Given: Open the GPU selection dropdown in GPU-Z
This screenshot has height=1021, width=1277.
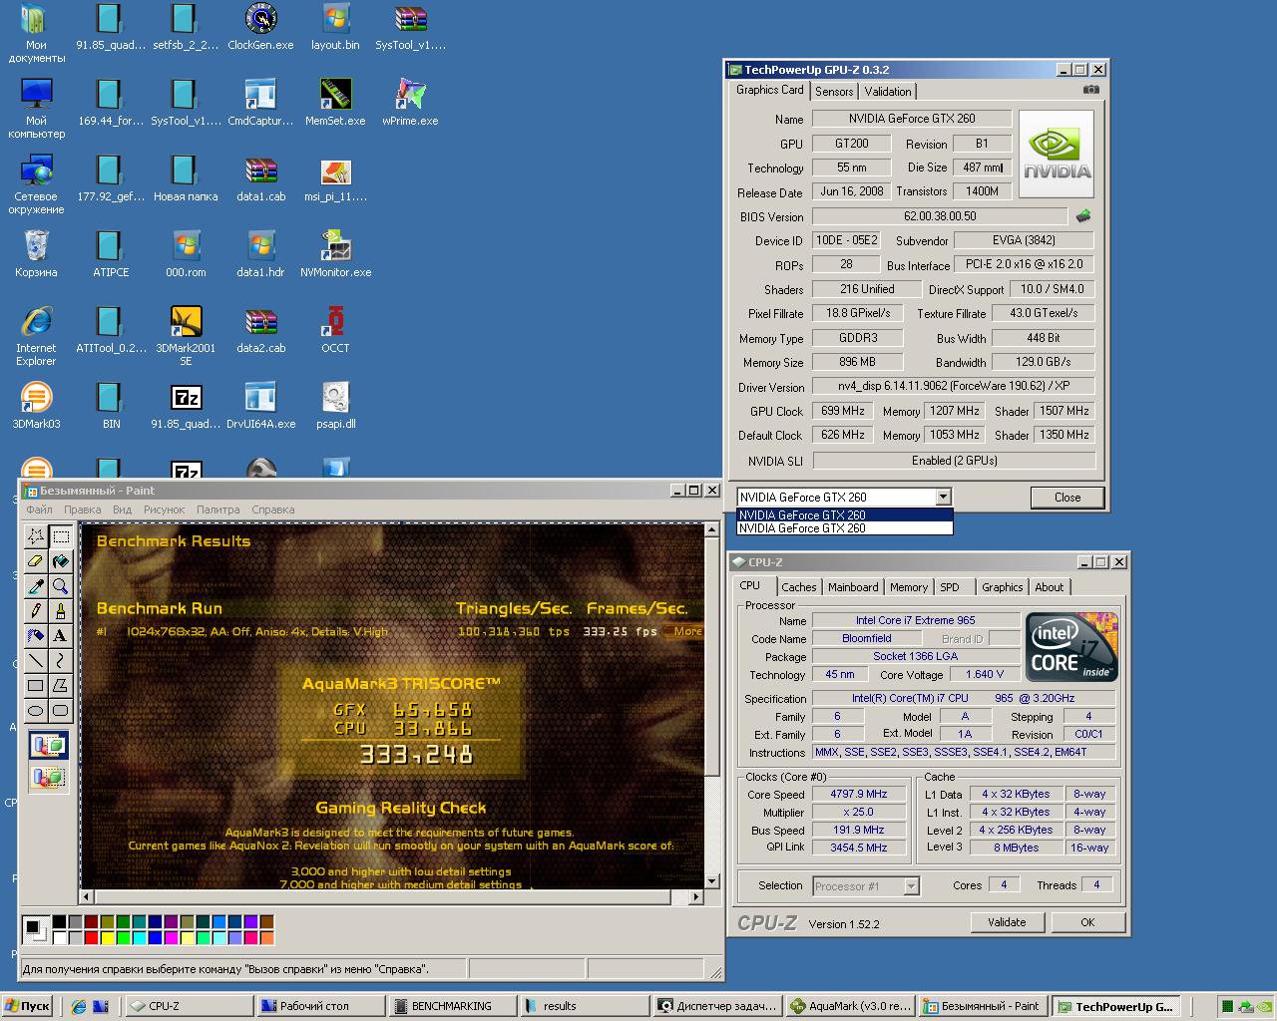Looking at the screenshot, I should pyautogui.click(x=943, y=497).
